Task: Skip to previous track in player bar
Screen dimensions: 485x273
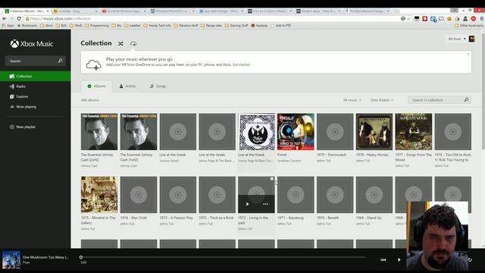Action: point(383,259)
